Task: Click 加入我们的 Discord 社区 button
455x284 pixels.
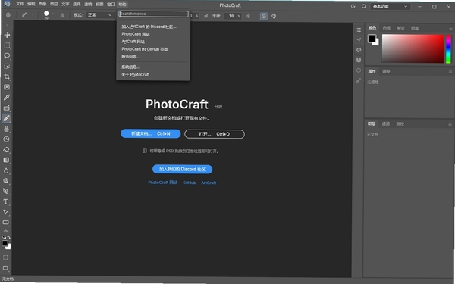Action: [182, 169]
